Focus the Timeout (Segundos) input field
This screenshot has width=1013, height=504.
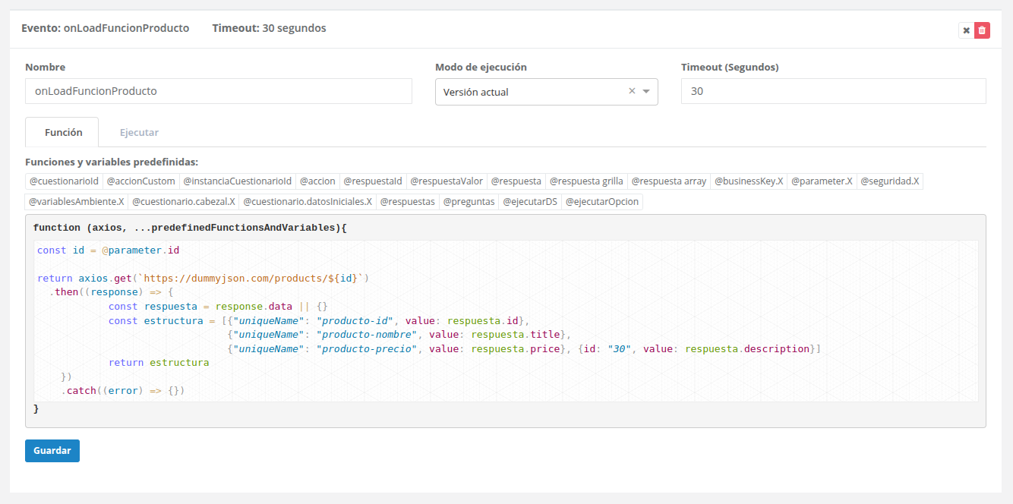click(x=834, y=91)
